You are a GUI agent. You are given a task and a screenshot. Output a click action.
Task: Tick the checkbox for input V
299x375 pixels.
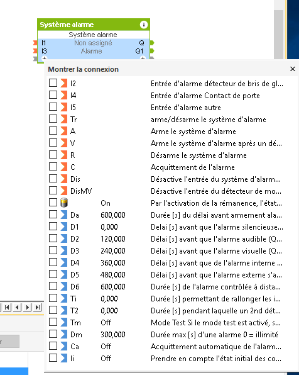pos(53,143)
